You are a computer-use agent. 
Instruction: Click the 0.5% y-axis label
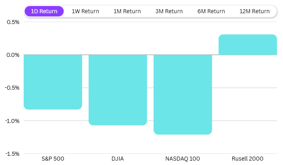pyautogui.click(x=13, y=22)
